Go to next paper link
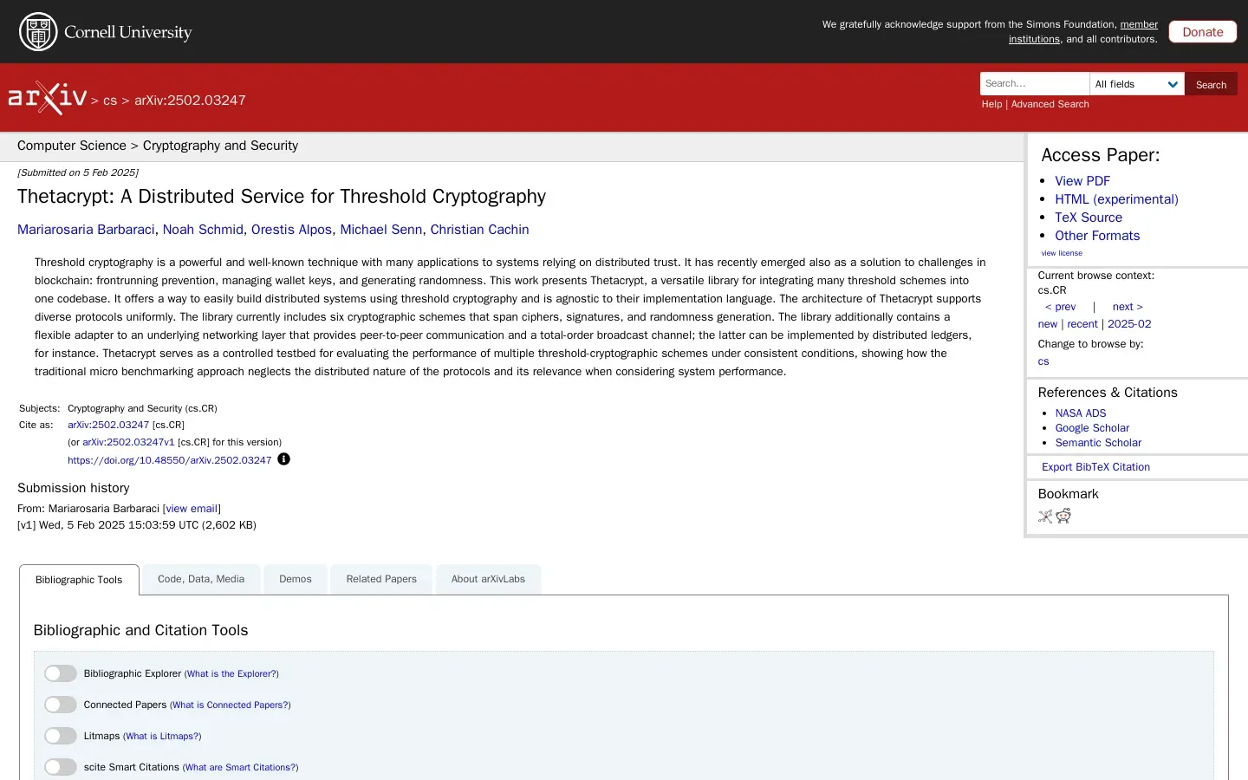 coord(1128,307)
